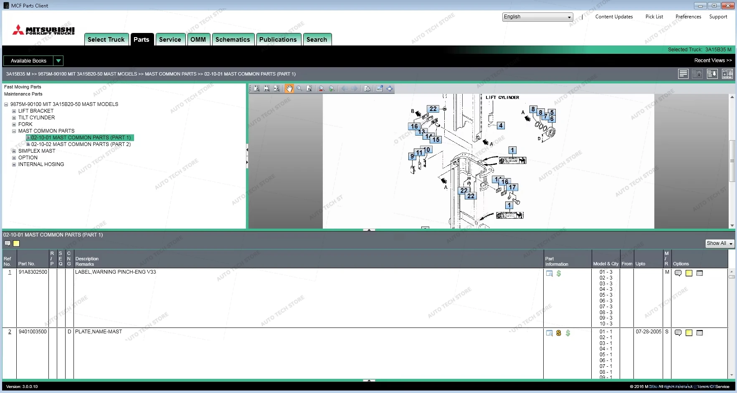The height and width of the screenshot is (393, 737).
Task: Click comment bubble for LABEL,WARNING row
Action: [678, 273]
